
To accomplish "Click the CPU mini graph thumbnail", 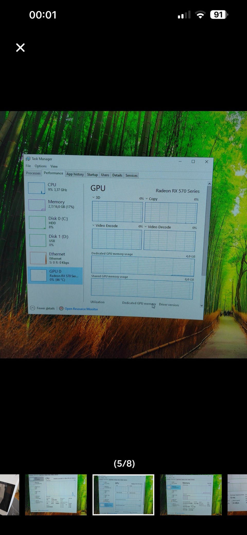I will [37, 188].
